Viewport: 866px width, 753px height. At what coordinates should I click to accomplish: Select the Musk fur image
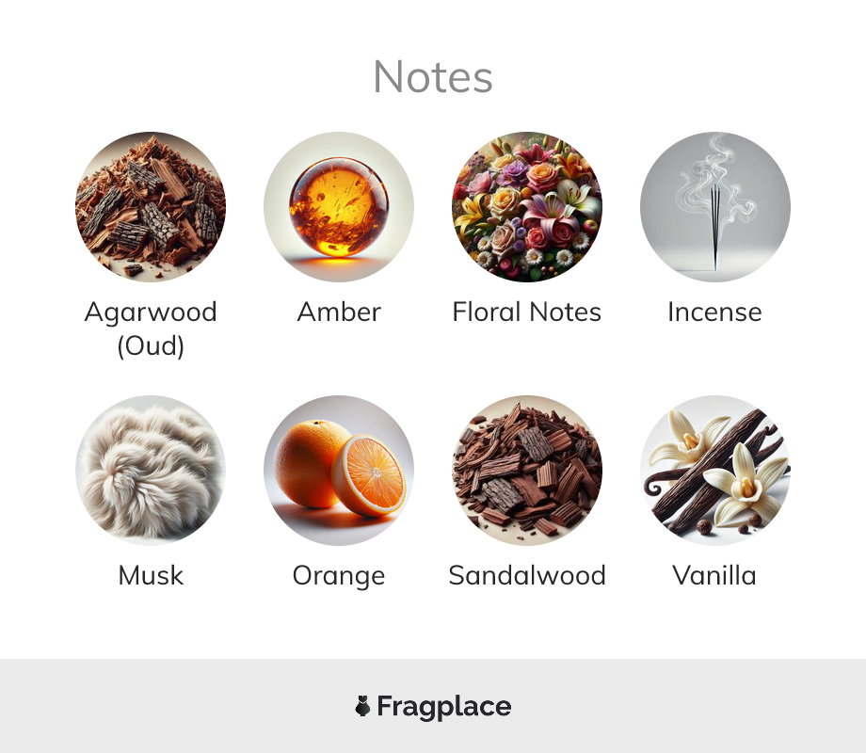(x=151, y=470)
